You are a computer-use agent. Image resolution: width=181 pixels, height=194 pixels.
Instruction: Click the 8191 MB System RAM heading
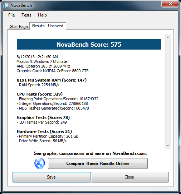52,80
